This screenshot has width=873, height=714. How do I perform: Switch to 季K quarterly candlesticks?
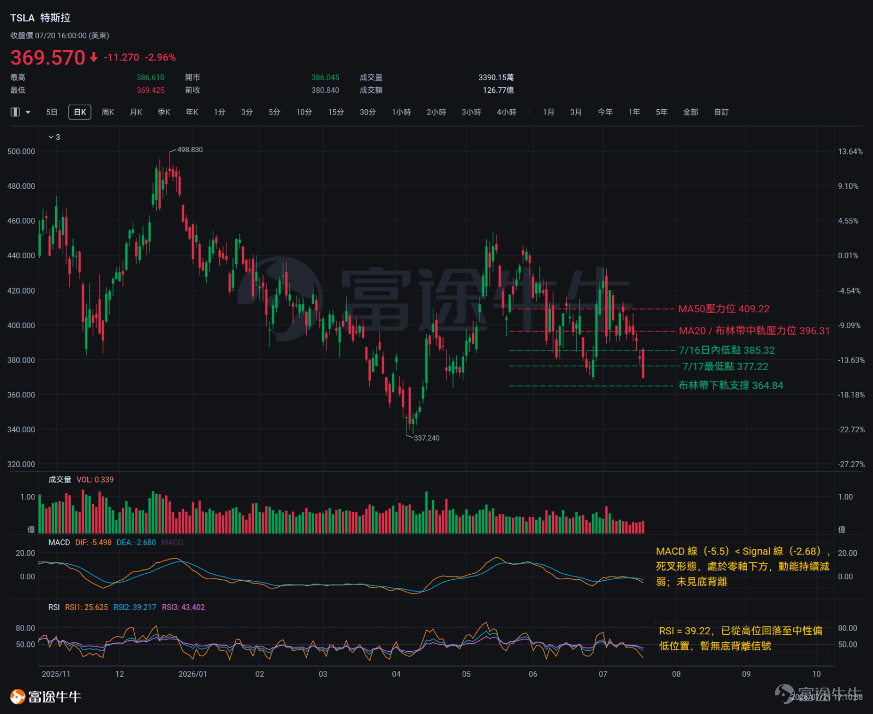pos(164,112)
